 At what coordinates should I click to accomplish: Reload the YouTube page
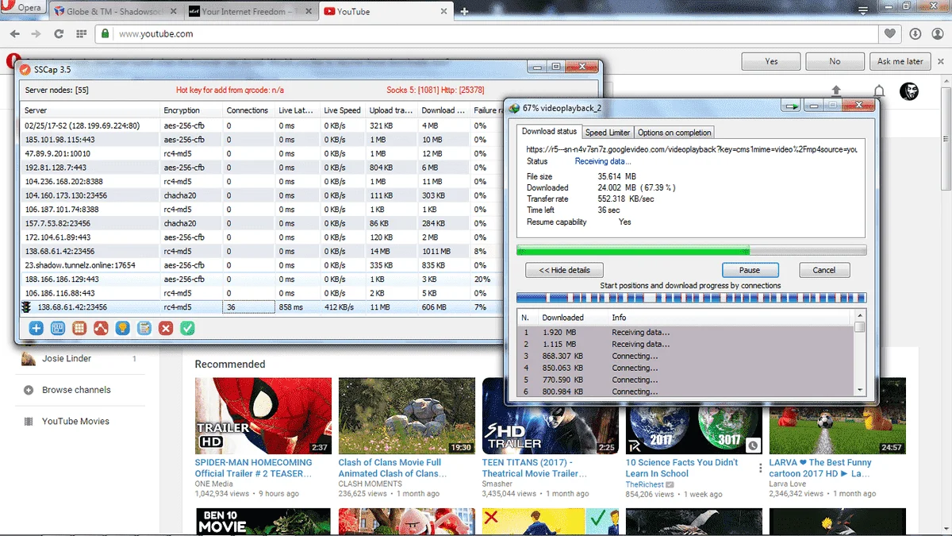[58, 34]
